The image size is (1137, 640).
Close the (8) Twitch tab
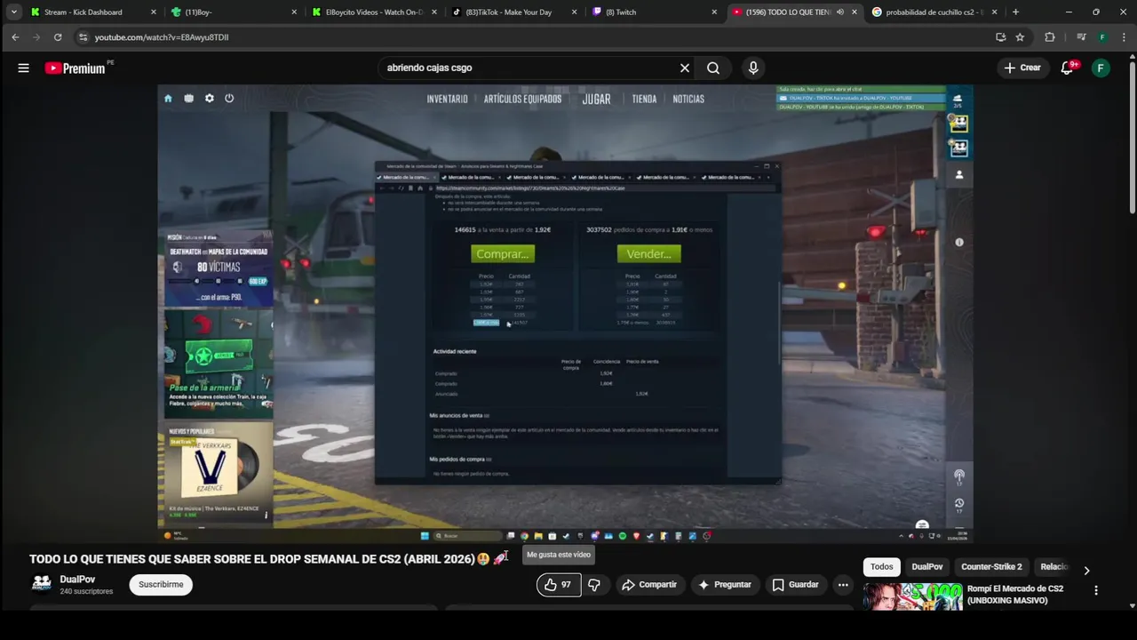tap(714, 12)
